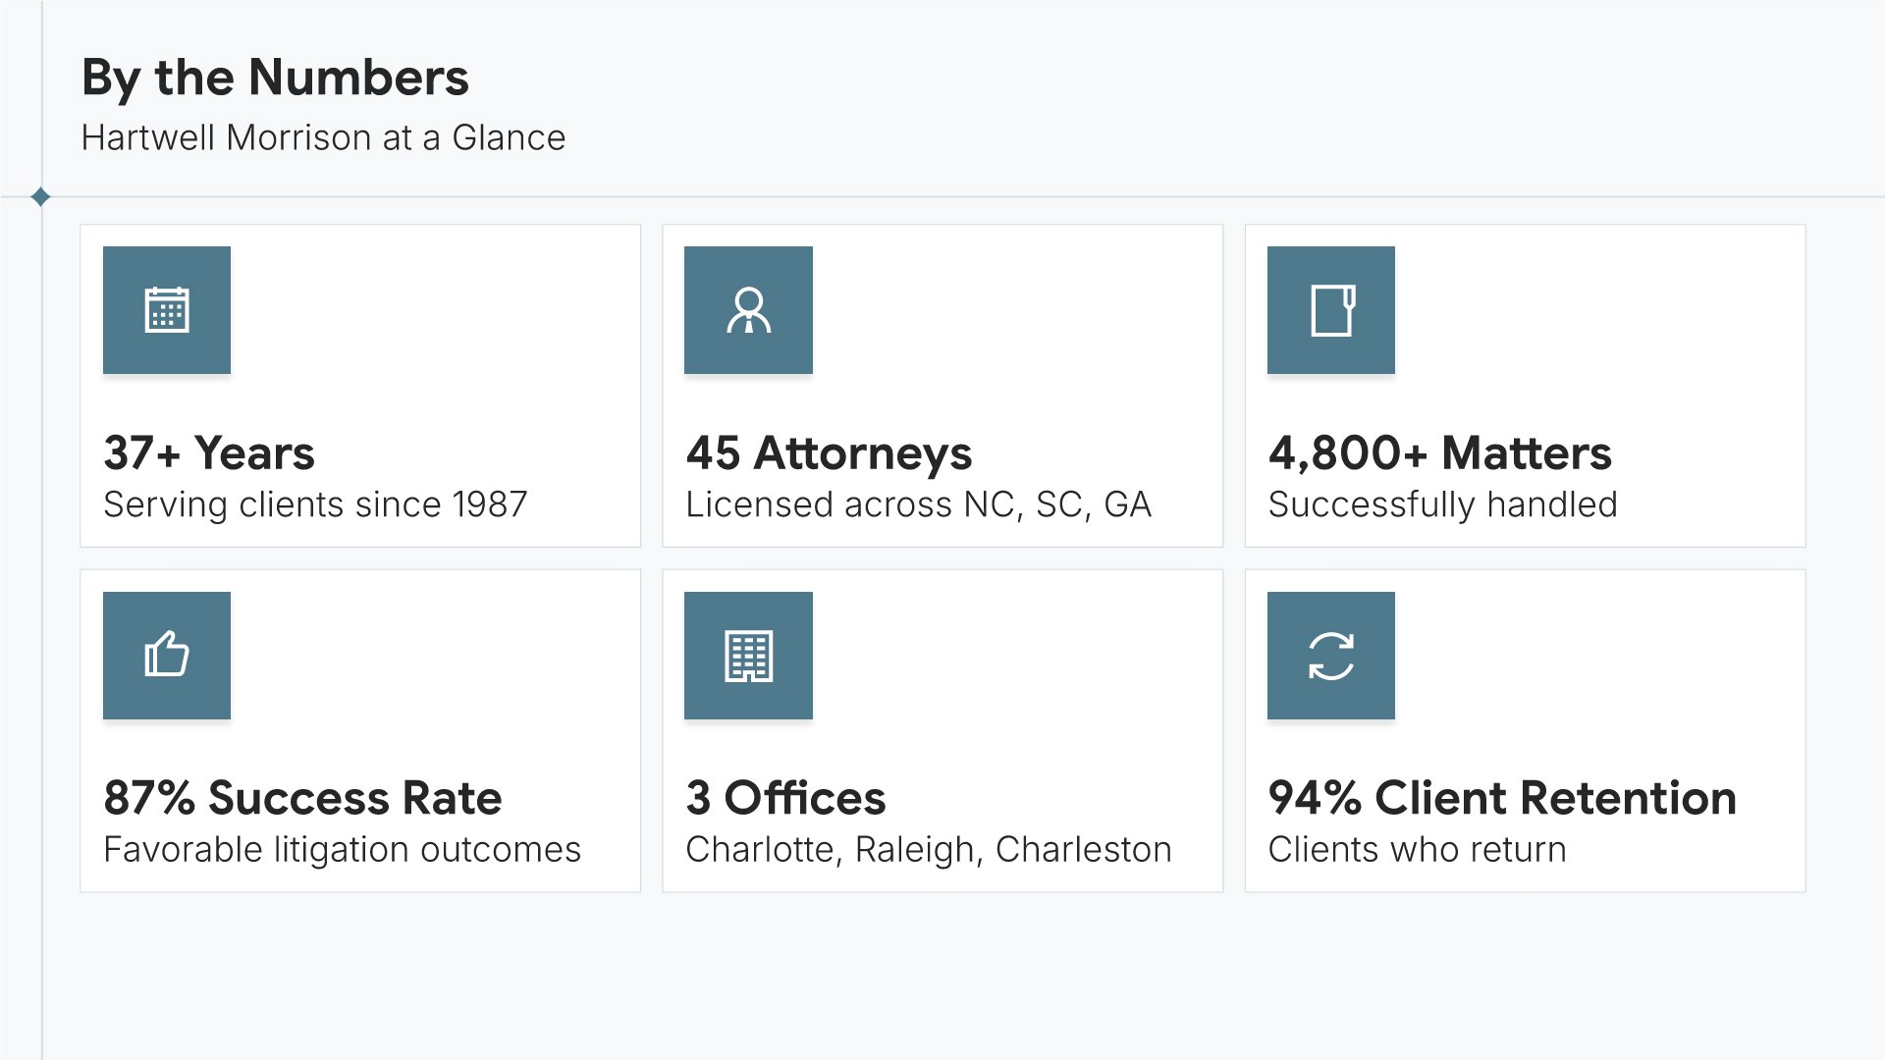
Task: Select the 37+ Years heading
Action: (209, 452)
